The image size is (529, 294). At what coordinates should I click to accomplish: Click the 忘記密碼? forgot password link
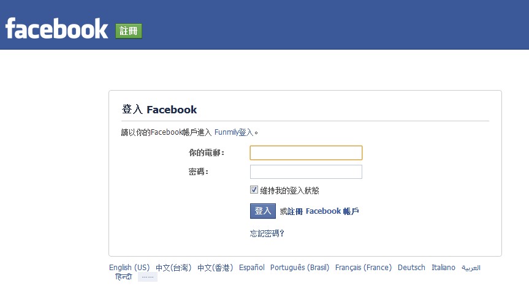[267, 233]
